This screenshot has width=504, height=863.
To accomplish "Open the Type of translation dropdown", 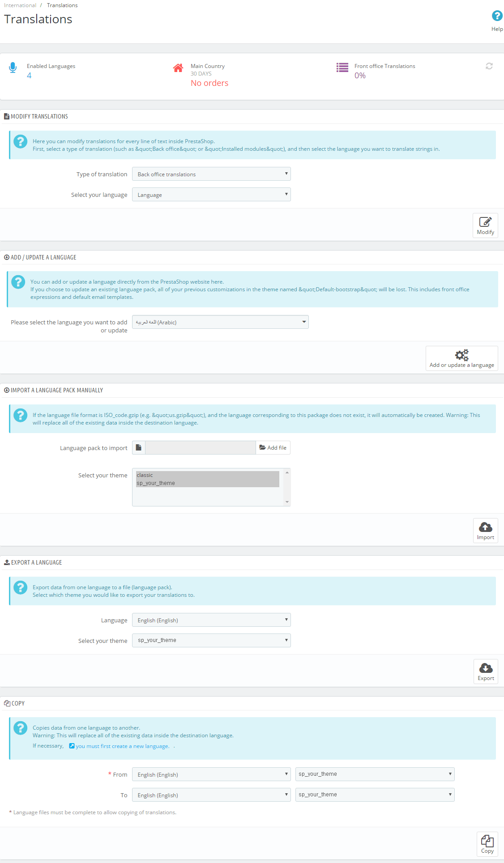I will tap(211, 174).
